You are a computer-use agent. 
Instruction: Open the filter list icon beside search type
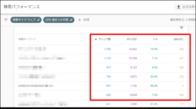click(x=6, y=20)
